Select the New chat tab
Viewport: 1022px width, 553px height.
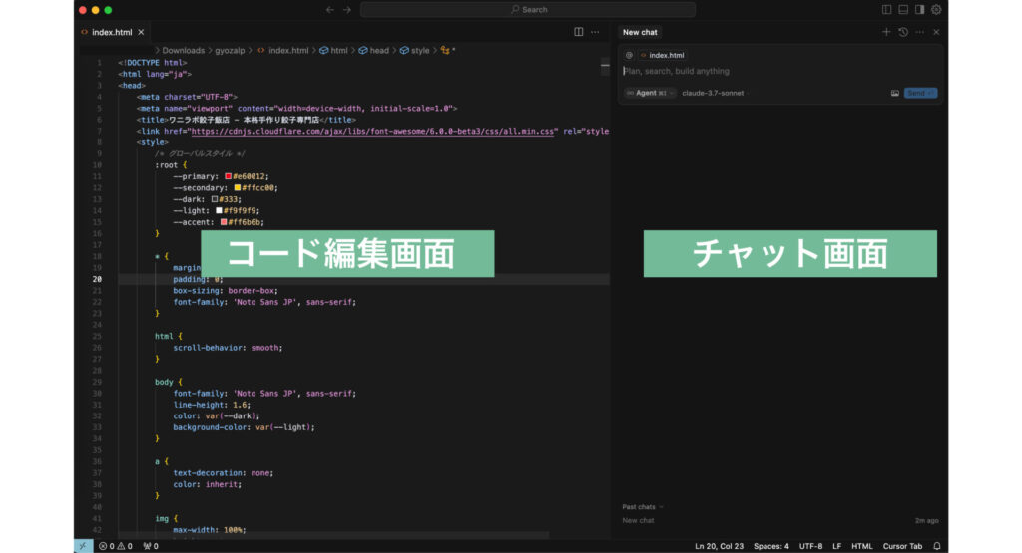click(x=640, y=32)
